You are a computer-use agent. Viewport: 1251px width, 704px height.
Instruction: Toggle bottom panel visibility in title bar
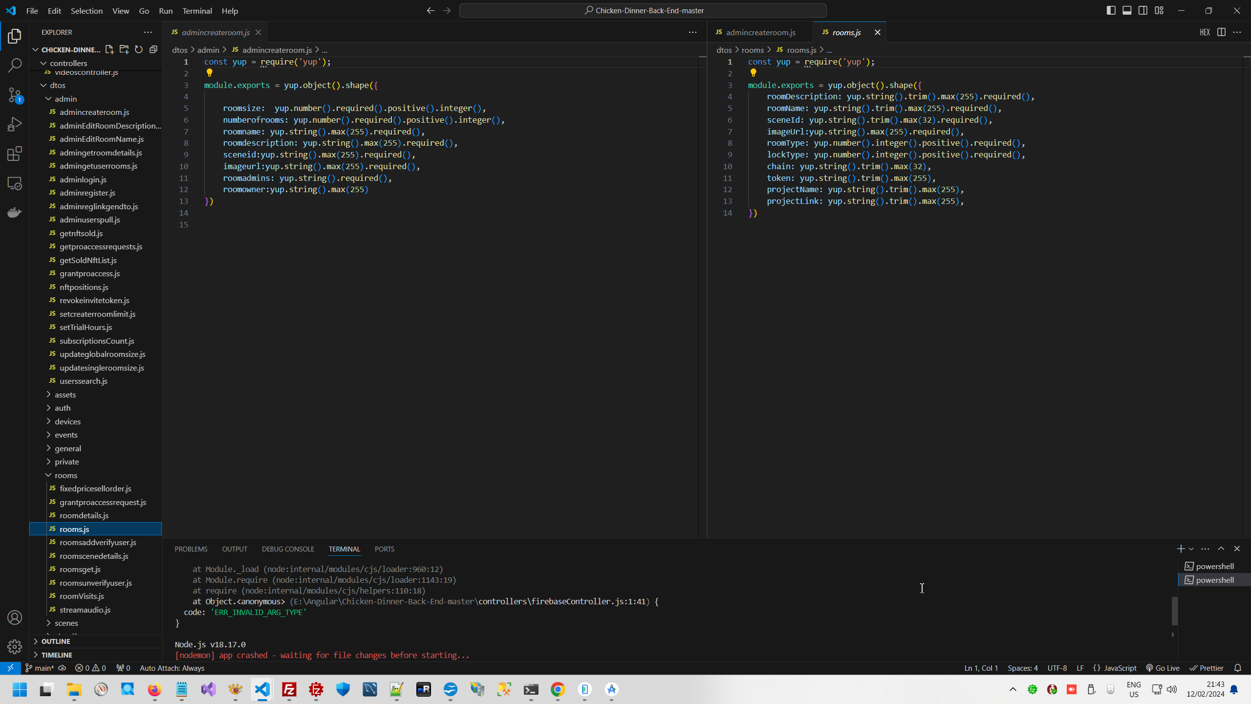[1127, 10]
